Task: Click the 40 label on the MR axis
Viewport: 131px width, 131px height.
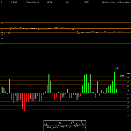Action: click(x=128, y=86)
